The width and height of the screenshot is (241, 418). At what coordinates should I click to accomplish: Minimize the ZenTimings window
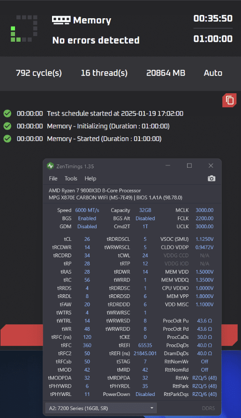(x=168, y=165)
